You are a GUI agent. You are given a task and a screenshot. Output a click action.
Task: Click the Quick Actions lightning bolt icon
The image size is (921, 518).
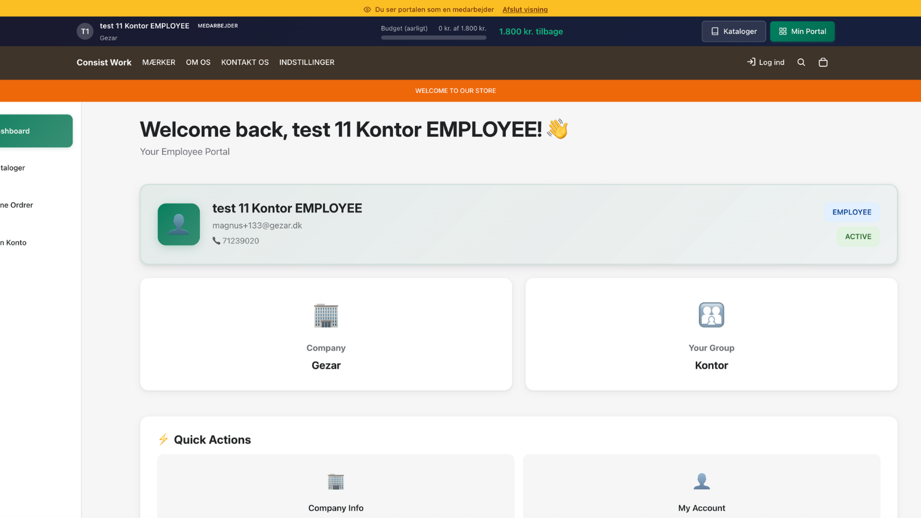point(163,439)
